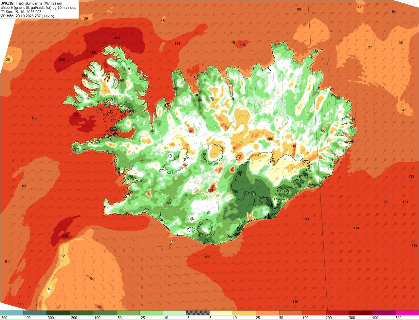Click the 91 value on the map

7,261
